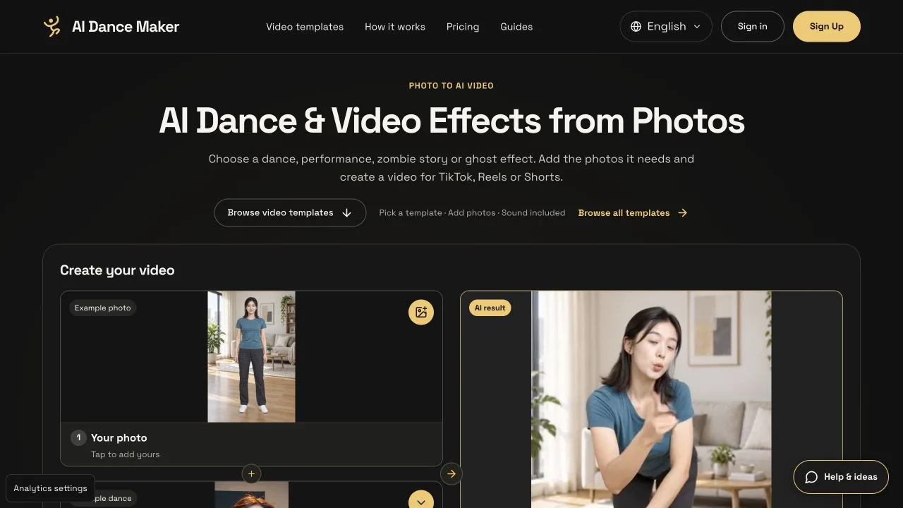Click the right arrow icon between photo and result
903x508 pixels.
click(451, 473)
